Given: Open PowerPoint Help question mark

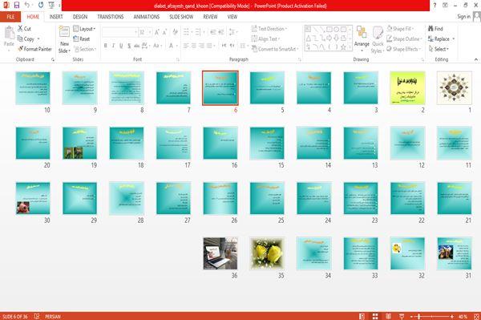Looking at the screenshot, I should tap(435, 6).
